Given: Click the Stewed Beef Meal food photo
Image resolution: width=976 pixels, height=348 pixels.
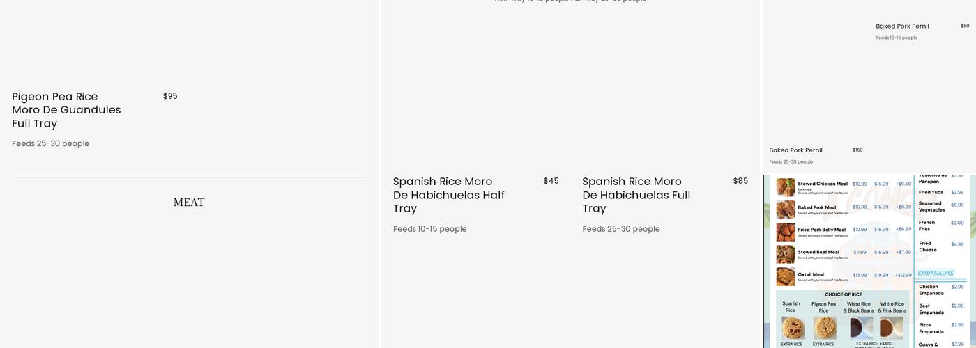Looking at the screenshot, I should point(786,254).
